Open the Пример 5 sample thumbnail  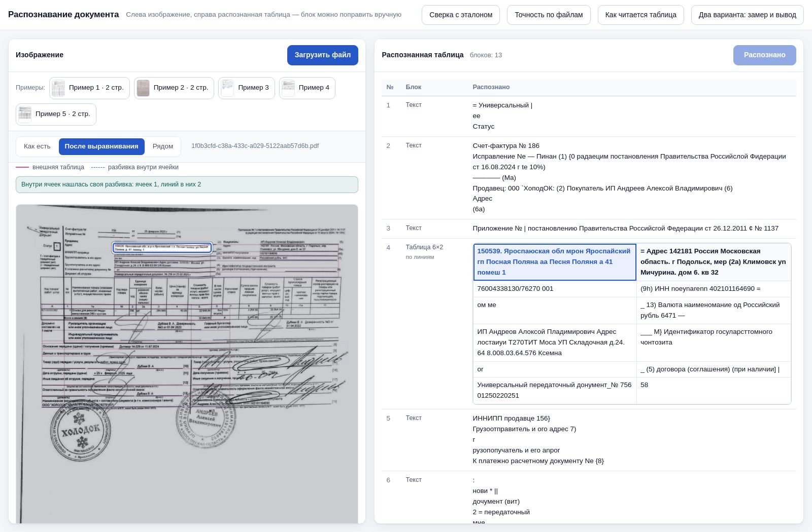(x=25, y=114)
